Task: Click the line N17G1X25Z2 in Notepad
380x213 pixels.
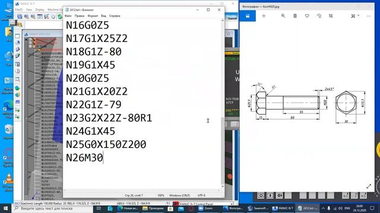Action: 97,38
